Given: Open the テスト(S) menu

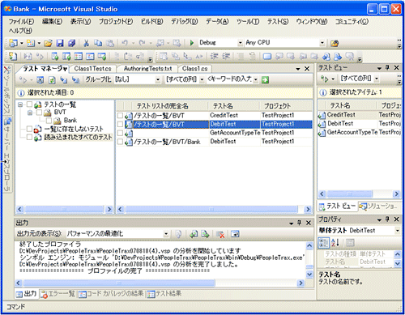Looking at the screenshot, I should 278,22.
